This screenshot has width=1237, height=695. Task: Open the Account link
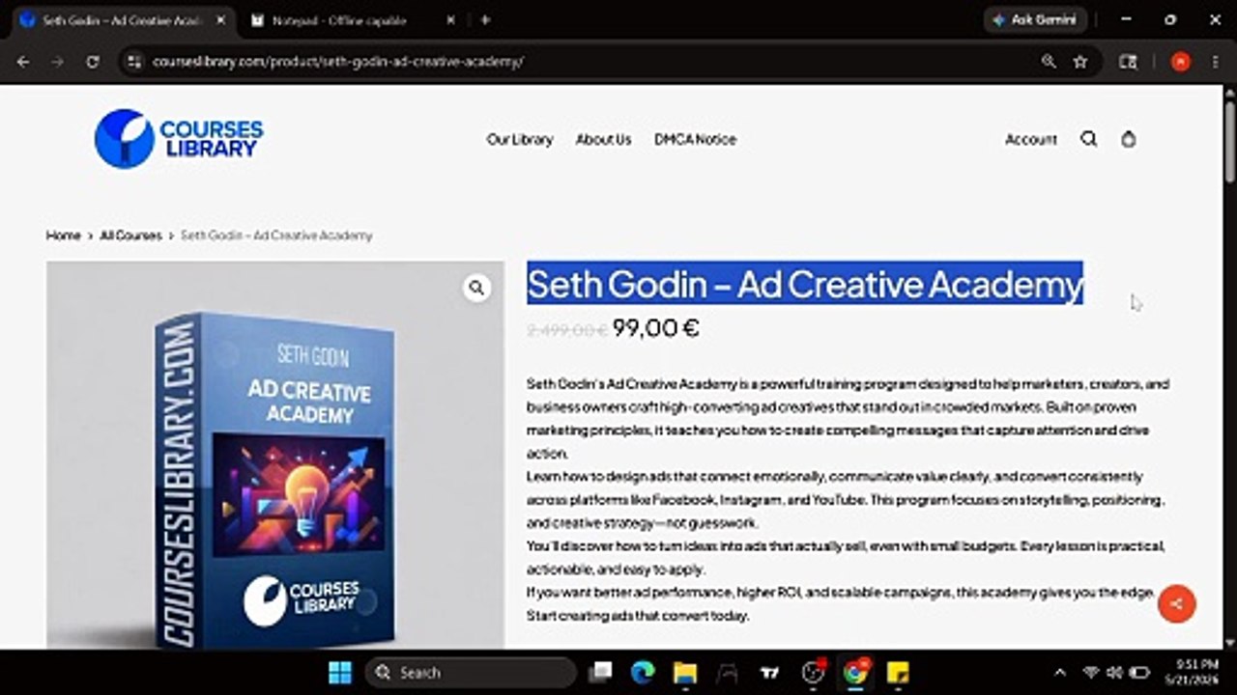point(1031,139)
